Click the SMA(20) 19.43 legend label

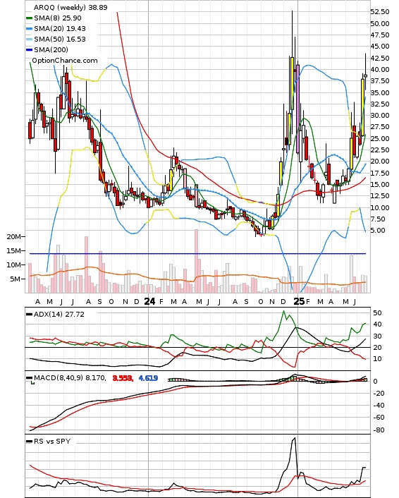click(60, 29)
